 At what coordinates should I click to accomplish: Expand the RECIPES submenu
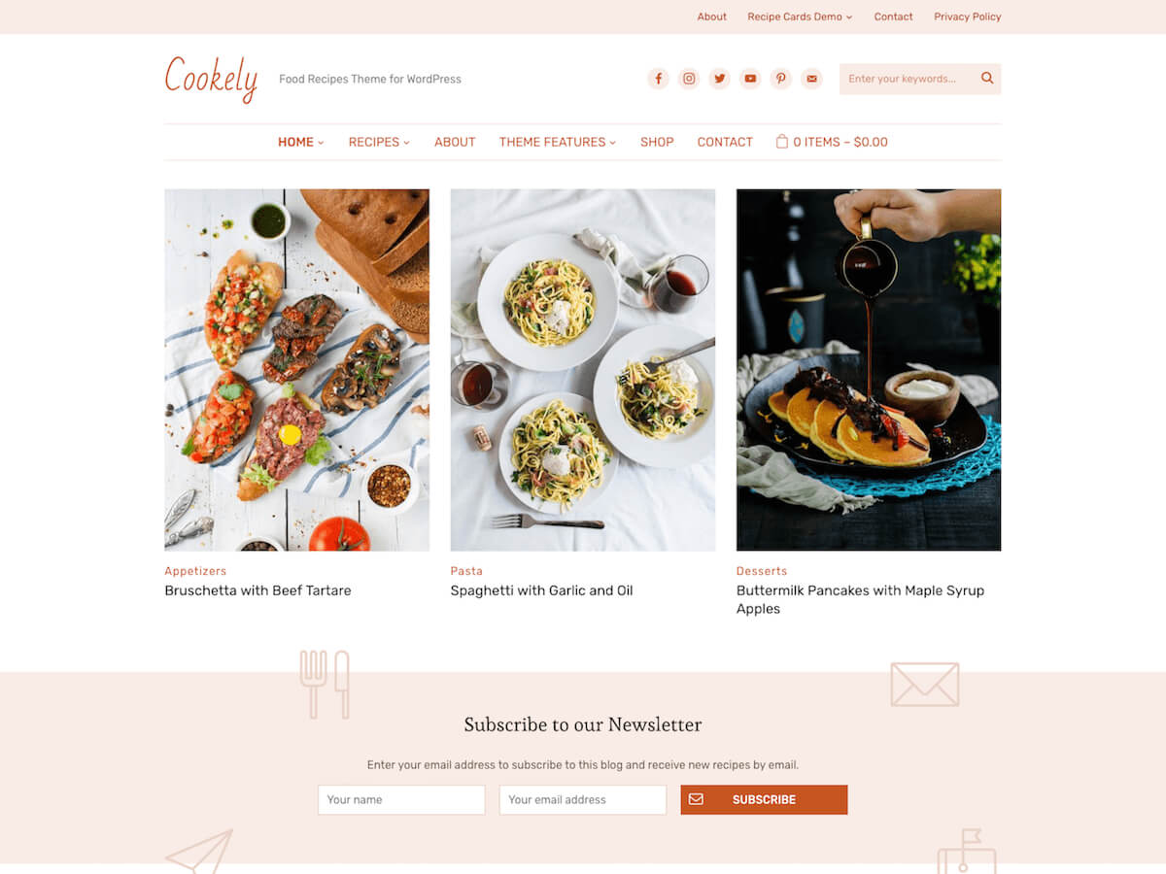pyautogui.click(x=379, y=142)
